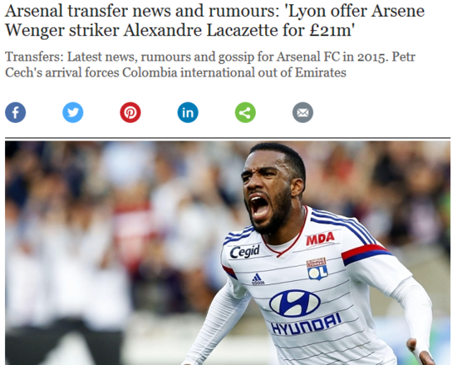457x365 pixels.
Task: Pin the article using the Pinterest icon
Action: 130,112
